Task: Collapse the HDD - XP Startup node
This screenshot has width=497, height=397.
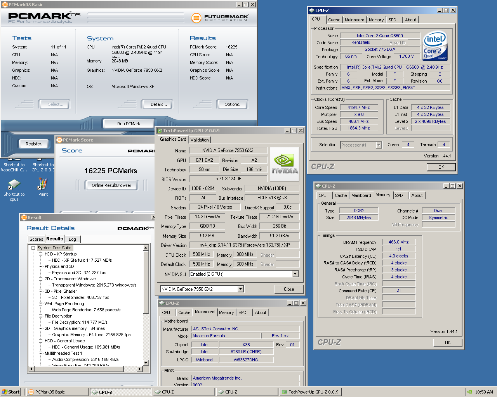Action: (x=40, y=254)
